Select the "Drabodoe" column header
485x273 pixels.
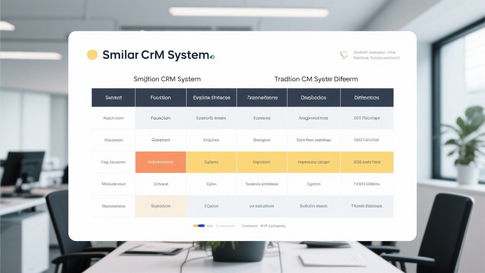[314, 97]
